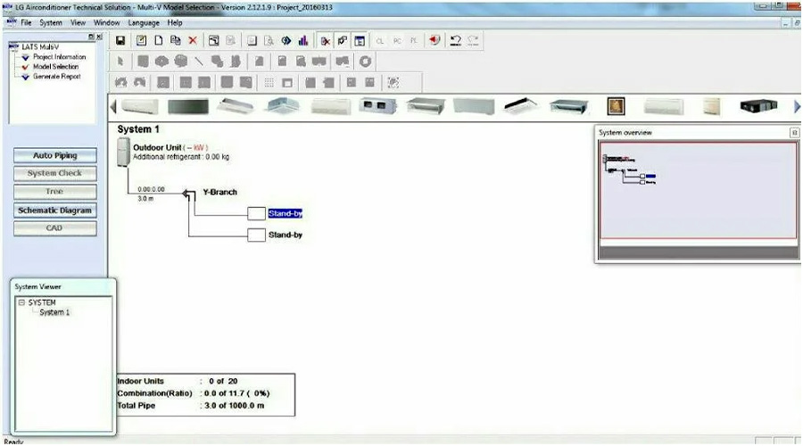Click the left panel close X icon
The width and height of the screenshot is (803, 446).
(99, 37)
